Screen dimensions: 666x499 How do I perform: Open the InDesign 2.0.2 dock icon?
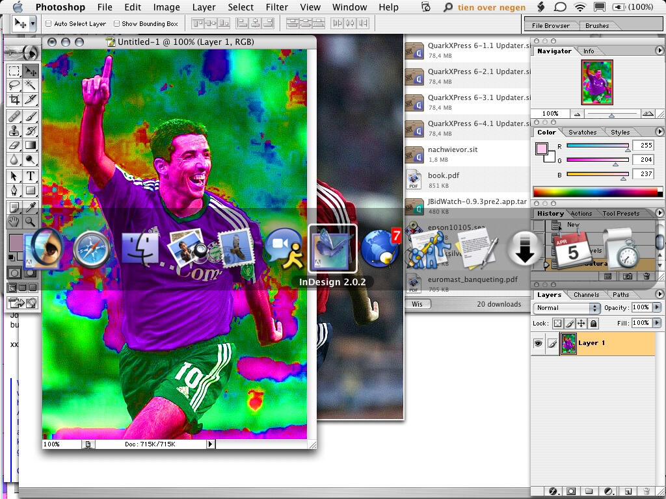pos(332,250)
